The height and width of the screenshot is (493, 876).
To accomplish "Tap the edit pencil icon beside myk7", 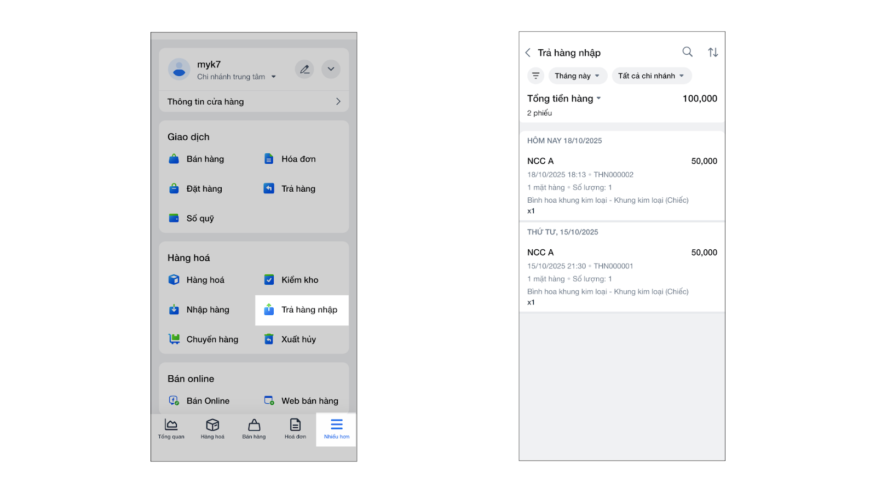I will 304,69.
